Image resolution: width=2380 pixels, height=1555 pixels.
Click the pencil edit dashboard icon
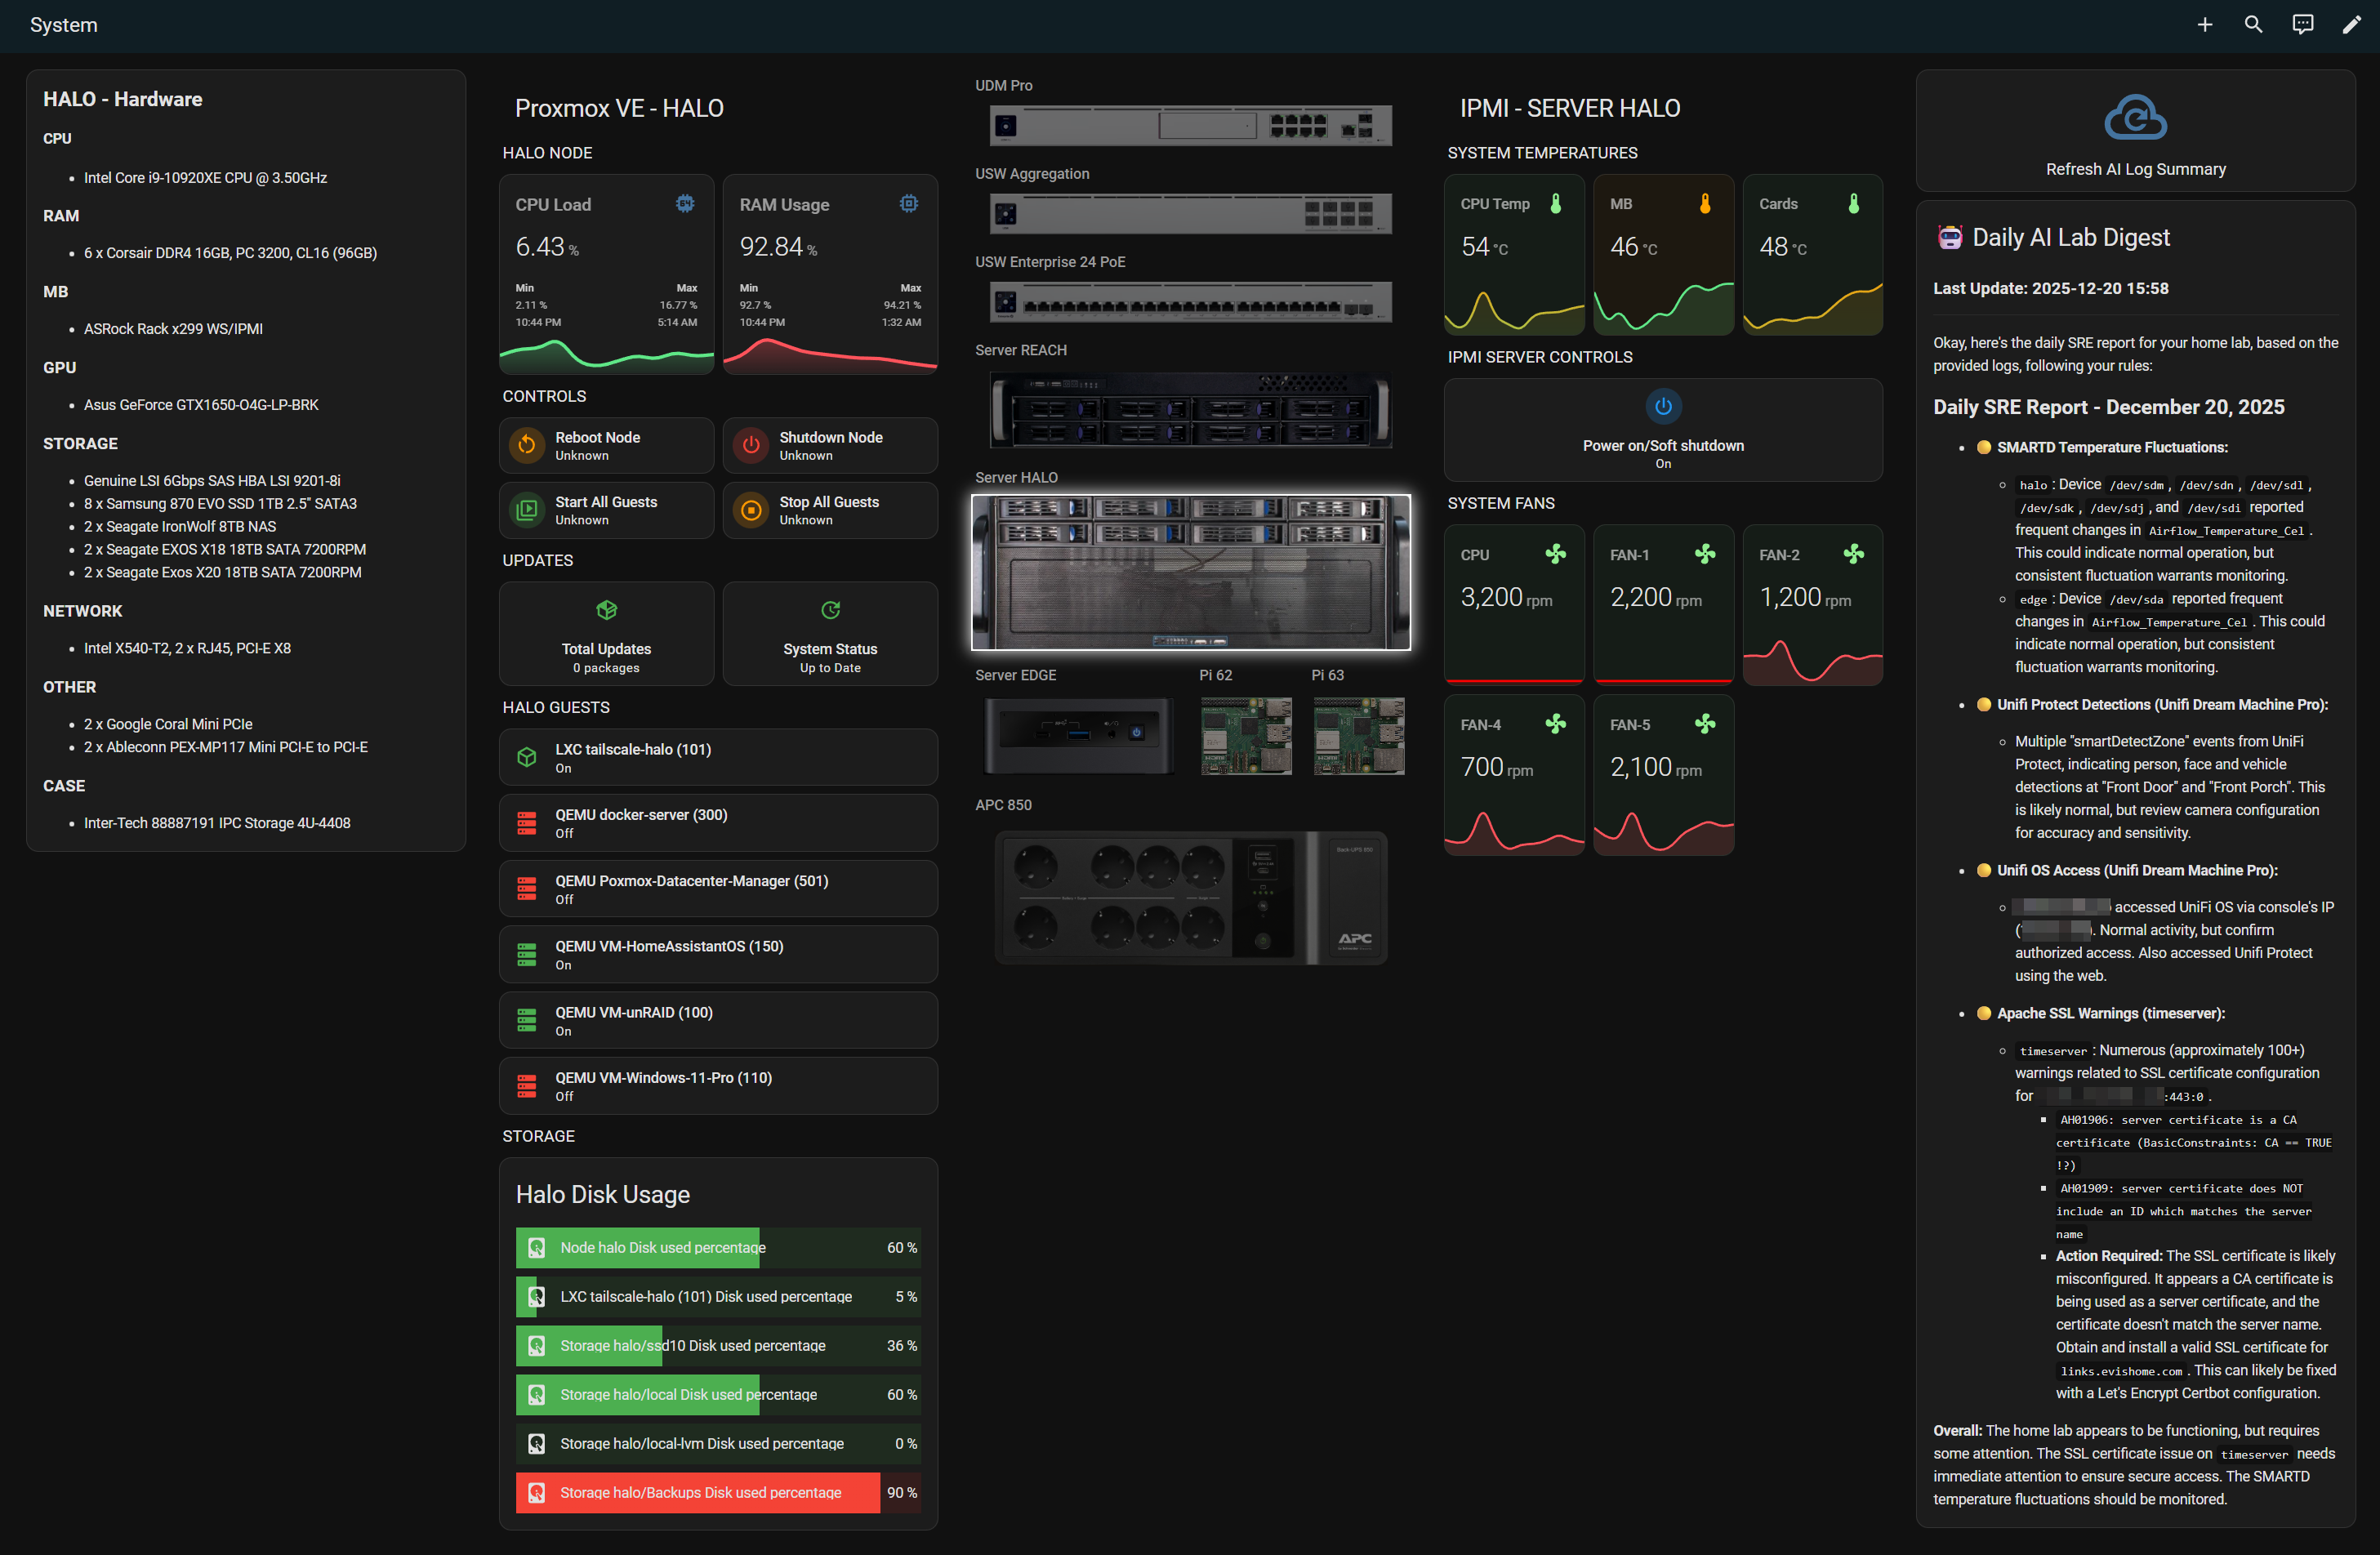(2351, 25)
